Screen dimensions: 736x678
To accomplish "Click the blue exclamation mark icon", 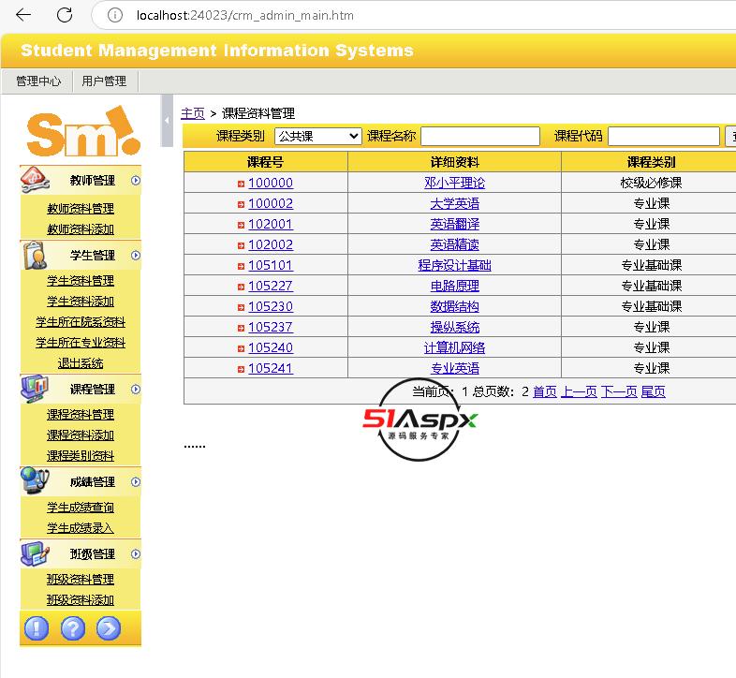I will pyautogui.click(x=37, y=628).
